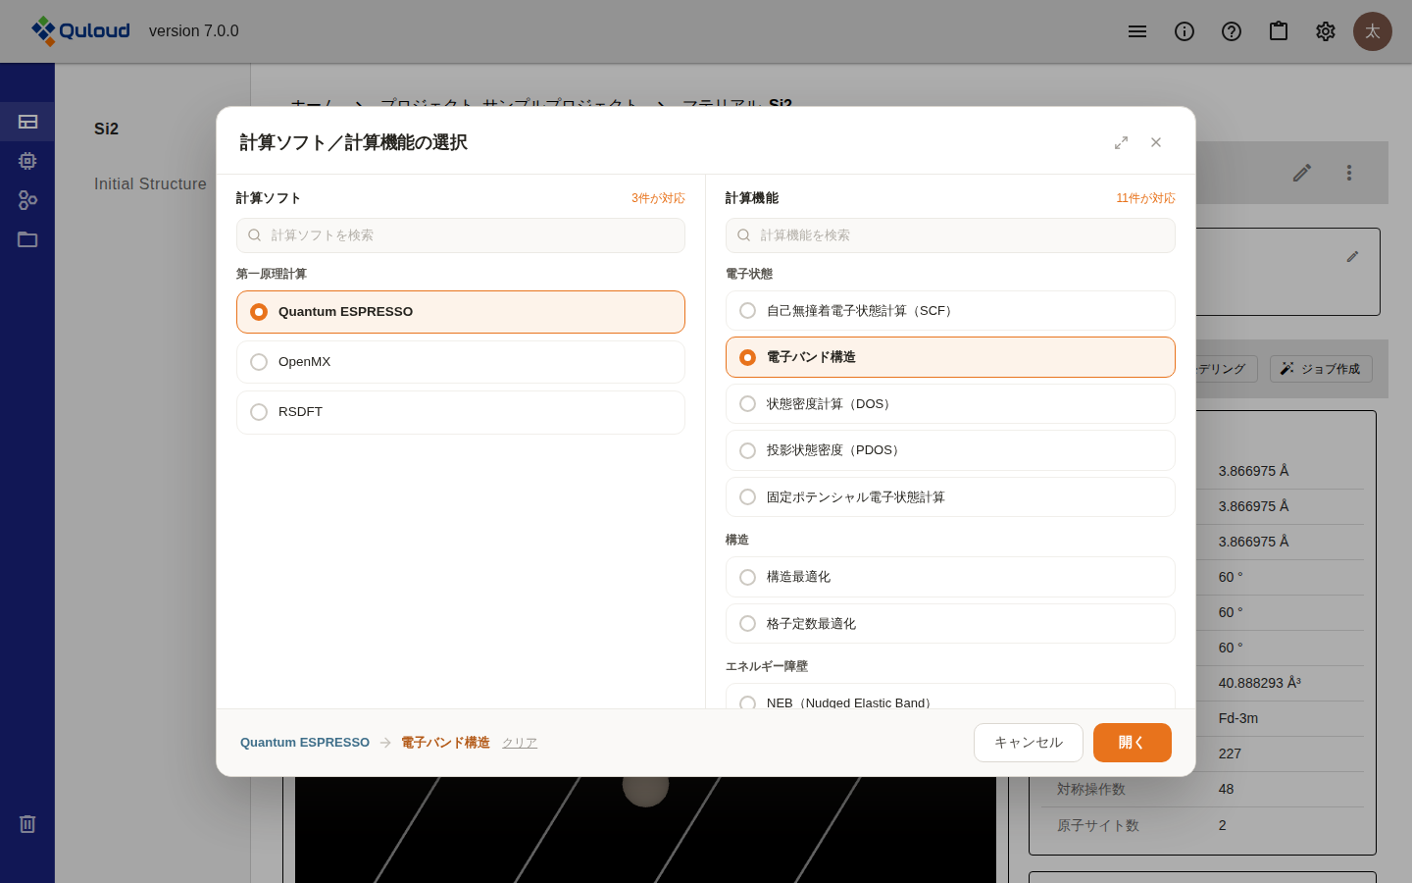Select OpenMX radio option
The height and width of the screenshot is (883, 1412).
pyautogui.click(x=461, y=362)
